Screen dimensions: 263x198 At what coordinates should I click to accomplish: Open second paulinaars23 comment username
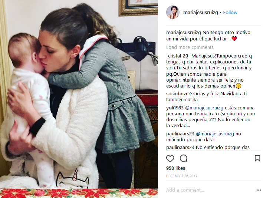click(180, 147)
